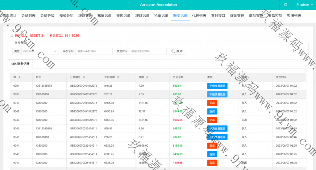Viewport: 316px width, 170px height.
Task: Open the 类型 dropdown showing 所有状态
Action: pyautogui.click(x=40, y=51)
